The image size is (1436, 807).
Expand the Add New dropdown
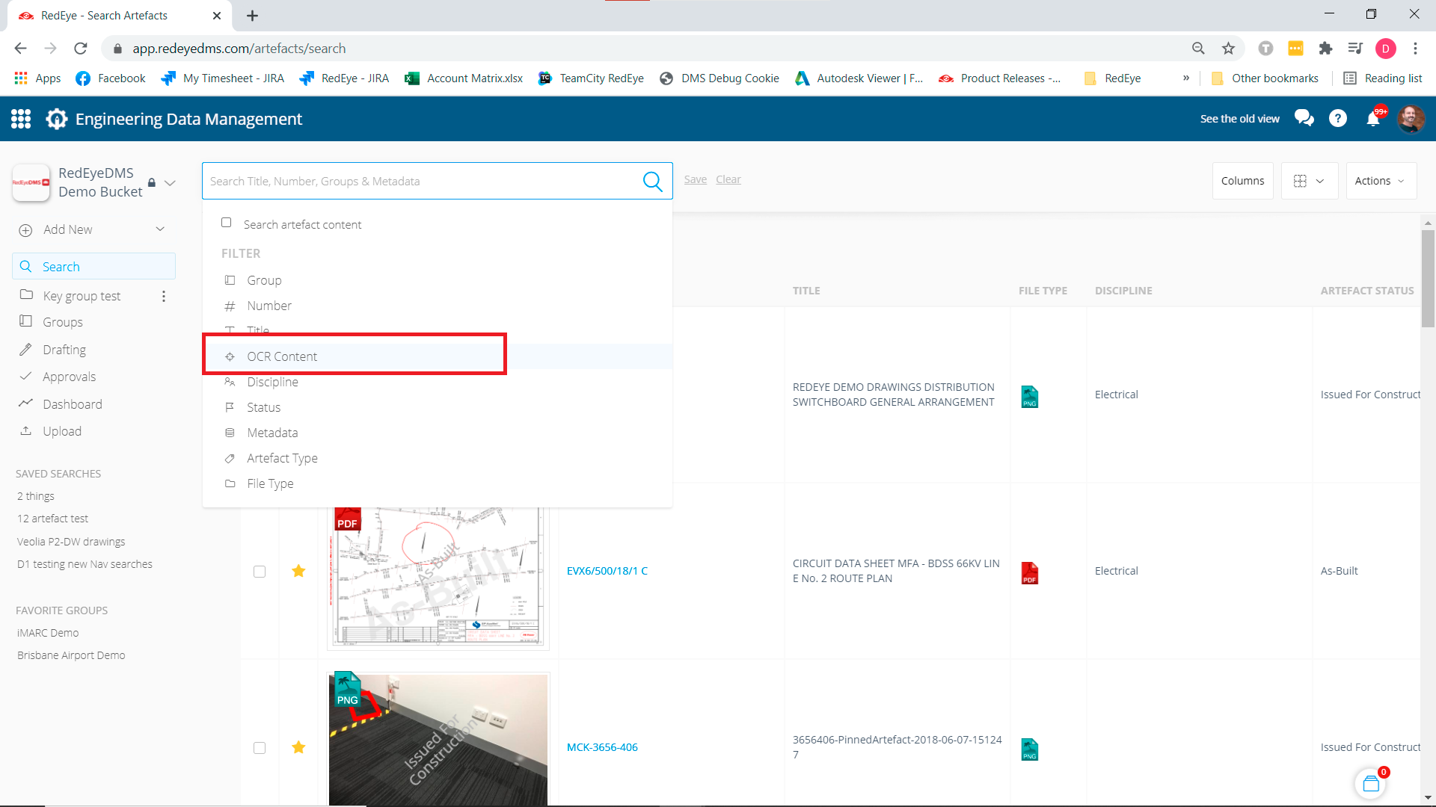pos(160,229)
